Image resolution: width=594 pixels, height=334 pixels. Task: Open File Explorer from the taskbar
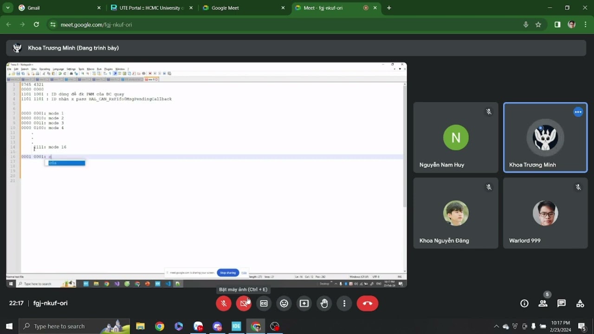(x=140, y=326)
